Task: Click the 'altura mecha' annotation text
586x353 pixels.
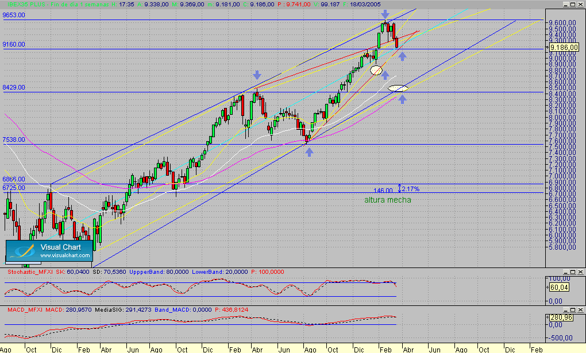Action: (388, 200)
